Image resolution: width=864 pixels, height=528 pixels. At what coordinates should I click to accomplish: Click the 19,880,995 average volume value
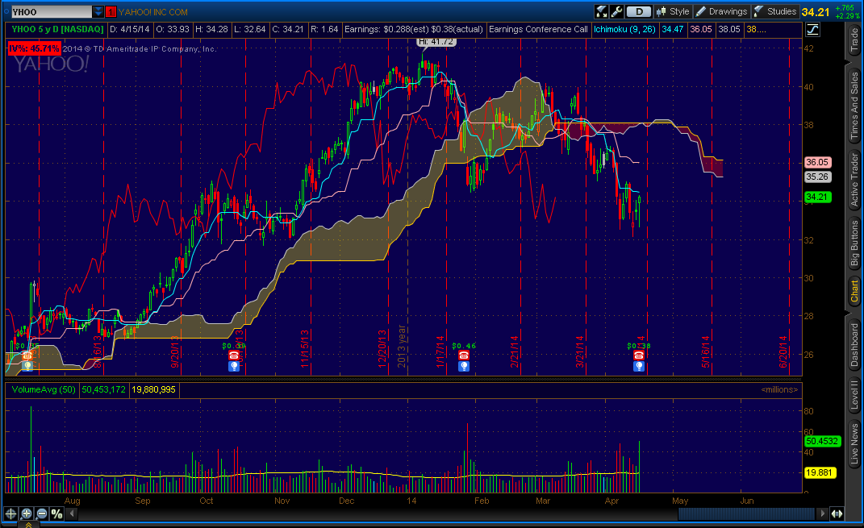pyautogui.click(x=153, y=390)
